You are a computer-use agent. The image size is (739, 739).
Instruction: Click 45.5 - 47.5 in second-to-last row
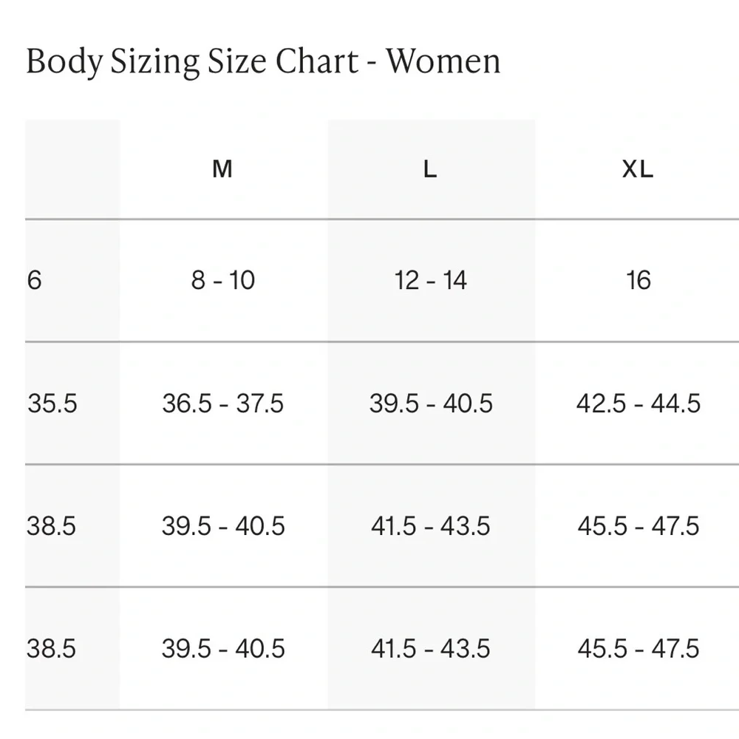point(638,526)
